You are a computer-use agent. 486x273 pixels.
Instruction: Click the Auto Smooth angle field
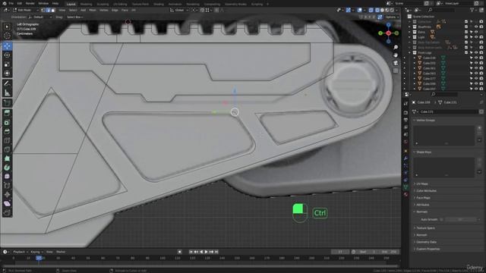[x=461, y=219]
